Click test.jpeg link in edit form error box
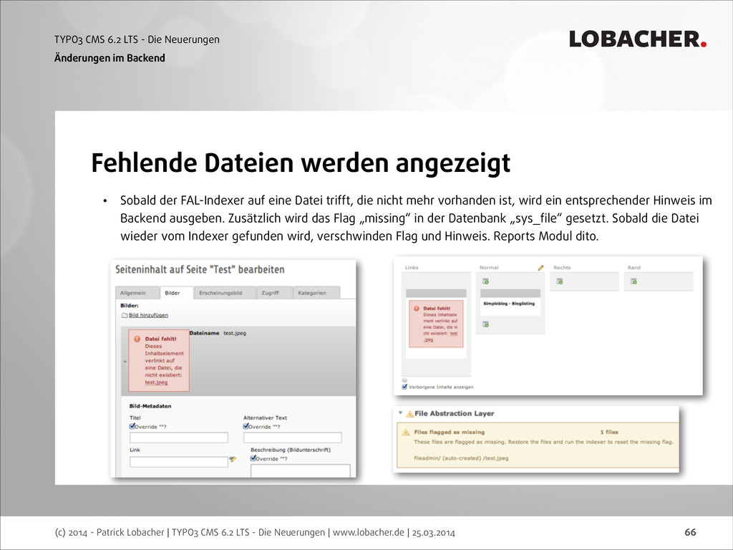The image size is (733, 550). [156, 382]
